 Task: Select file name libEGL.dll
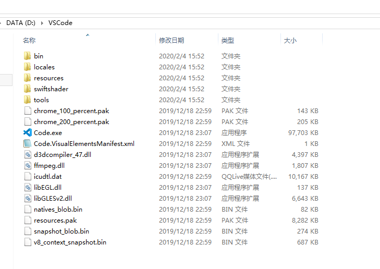coord(48,188)
